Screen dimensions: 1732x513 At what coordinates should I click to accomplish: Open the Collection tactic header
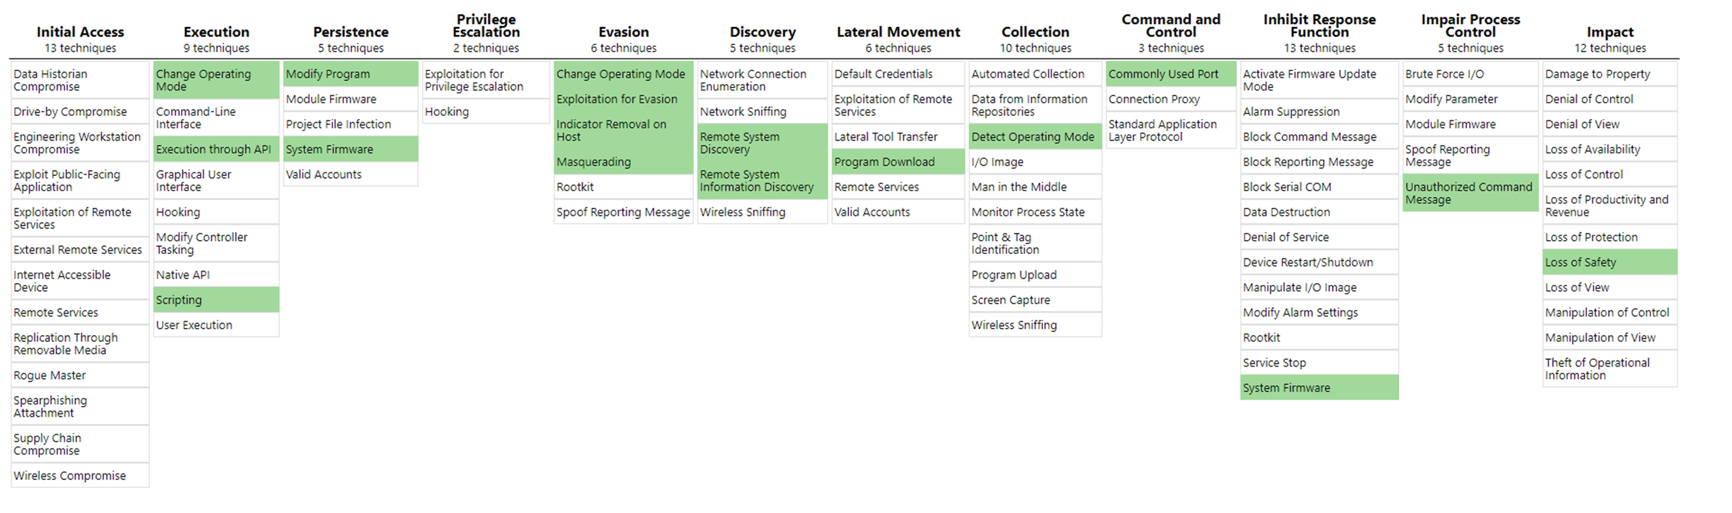click(1035, 32)
